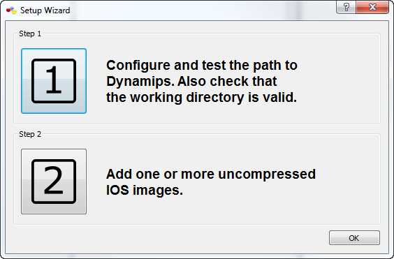Select the 'Step 1' group label
Image resolution: width=394 pixels, height=259 pixels.
click(x=30, y=34)
